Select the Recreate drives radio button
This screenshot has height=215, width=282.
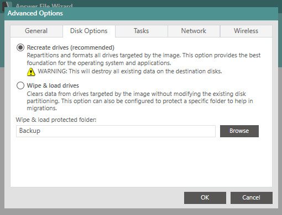[x=20, y=47]
